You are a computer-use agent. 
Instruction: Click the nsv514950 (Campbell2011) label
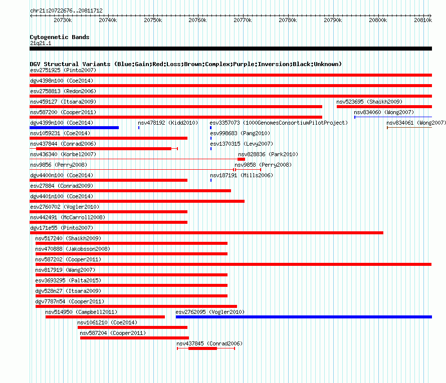[x=81, y=312]
